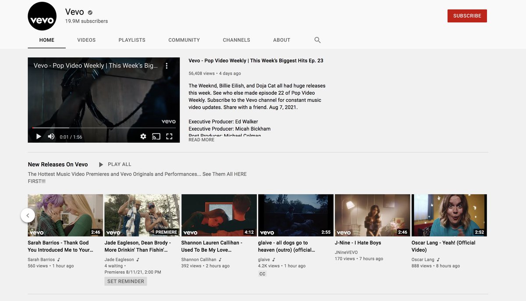
Task: Expand the description with READ MORE
Action: (201, 139)
